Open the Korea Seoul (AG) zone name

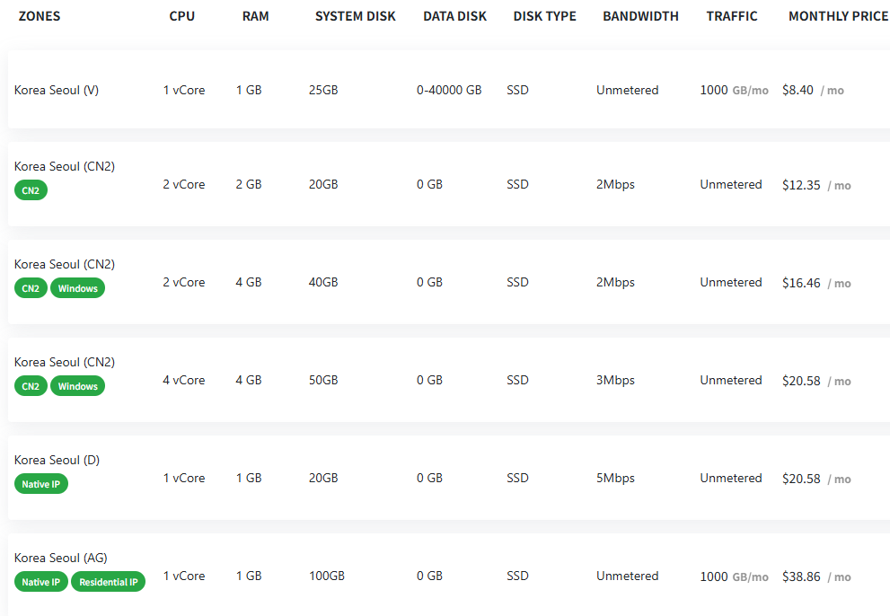(x=61, y=558)
